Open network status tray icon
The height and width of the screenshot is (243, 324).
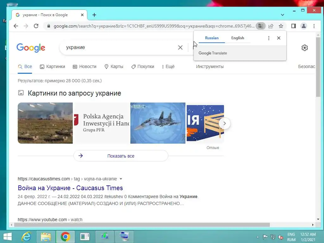pyautogui.click(x=273, y=237)
